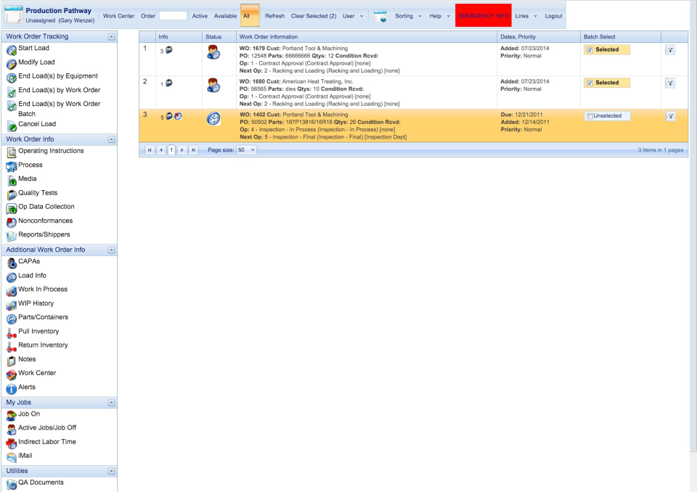
Task: Open the Work In Process icon
Action: tap(11, 292)
